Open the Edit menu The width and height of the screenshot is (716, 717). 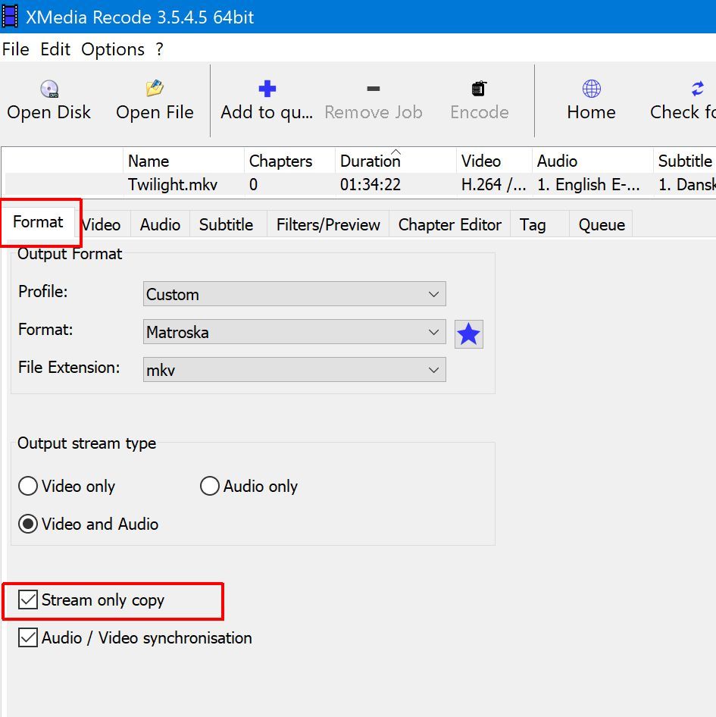[x=55, y=49]
